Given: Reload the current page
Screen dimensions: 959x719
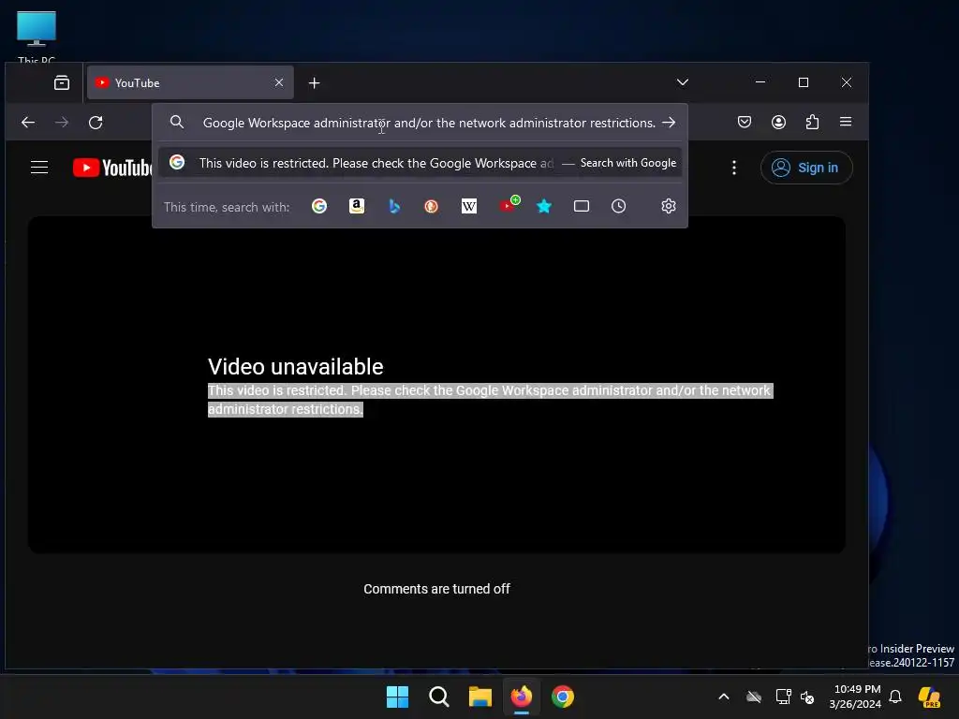Looking at the screenshot, I should pos(96,123).
